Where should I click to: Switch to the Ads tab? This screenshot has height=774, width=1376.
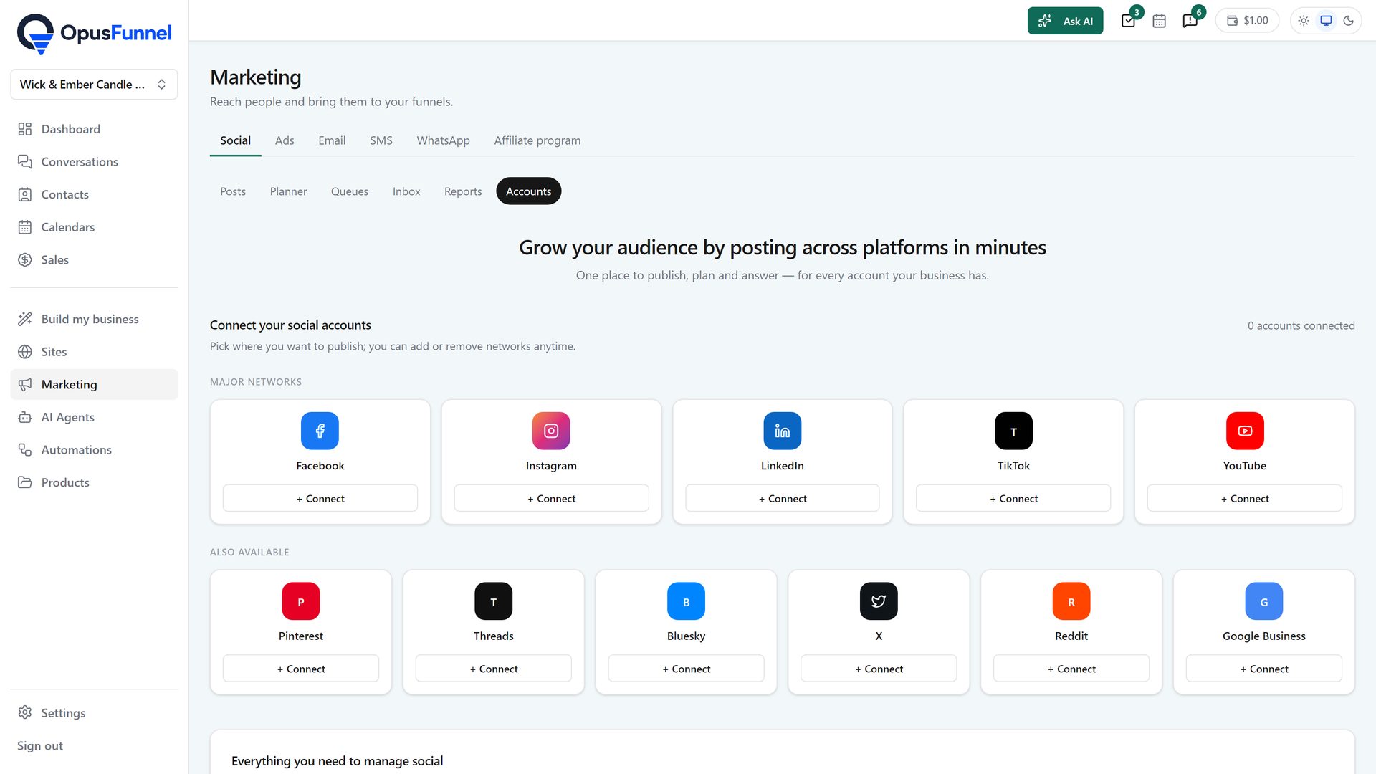pyautogui.click(x=285, y=140)
